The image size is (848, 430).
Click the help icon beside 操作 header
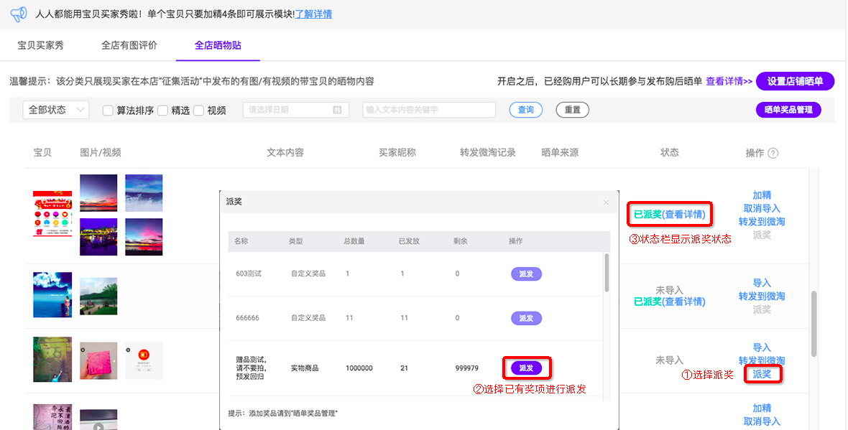[773, 153]
